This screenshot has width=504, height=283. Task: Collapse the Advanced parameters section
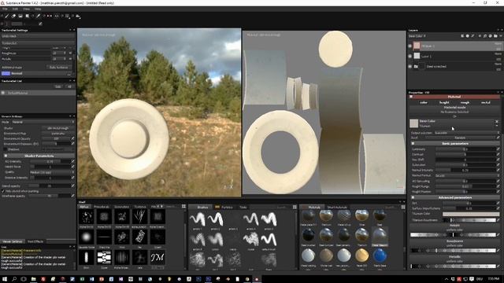[x=413, y=197]
